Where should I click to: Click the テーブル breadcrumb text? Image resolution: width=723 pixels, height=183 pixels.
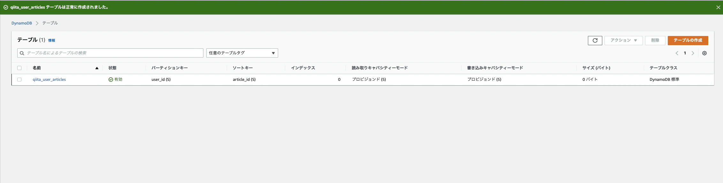pyautogui.click(x=50, y=23)
